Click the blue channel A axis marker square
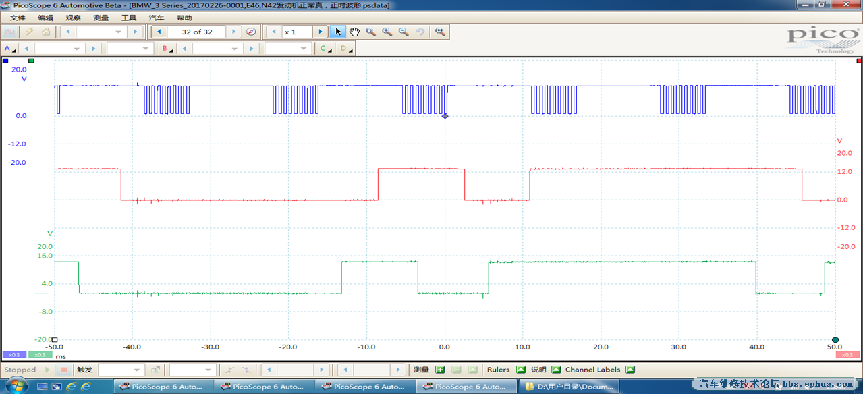863x394 pixels. click(x=5, y=61)
